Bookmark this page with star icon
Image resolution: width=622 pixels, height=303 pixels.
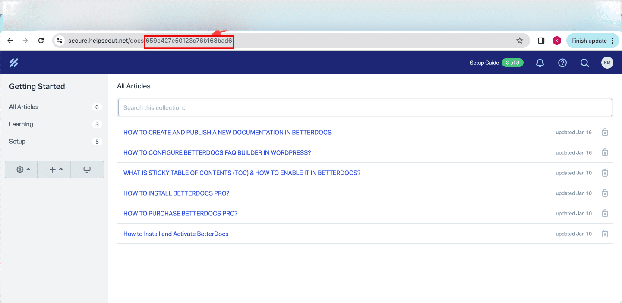(x=519, y=41)
